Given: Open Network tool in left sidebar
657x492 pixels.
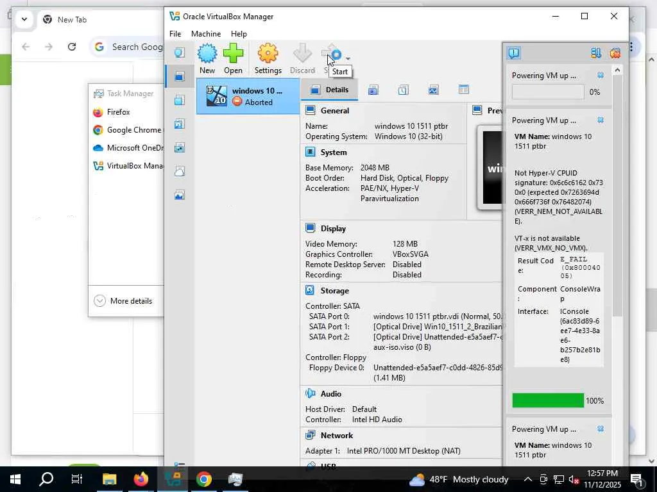Looking at the screenshot, I should (x=180, y=147).
